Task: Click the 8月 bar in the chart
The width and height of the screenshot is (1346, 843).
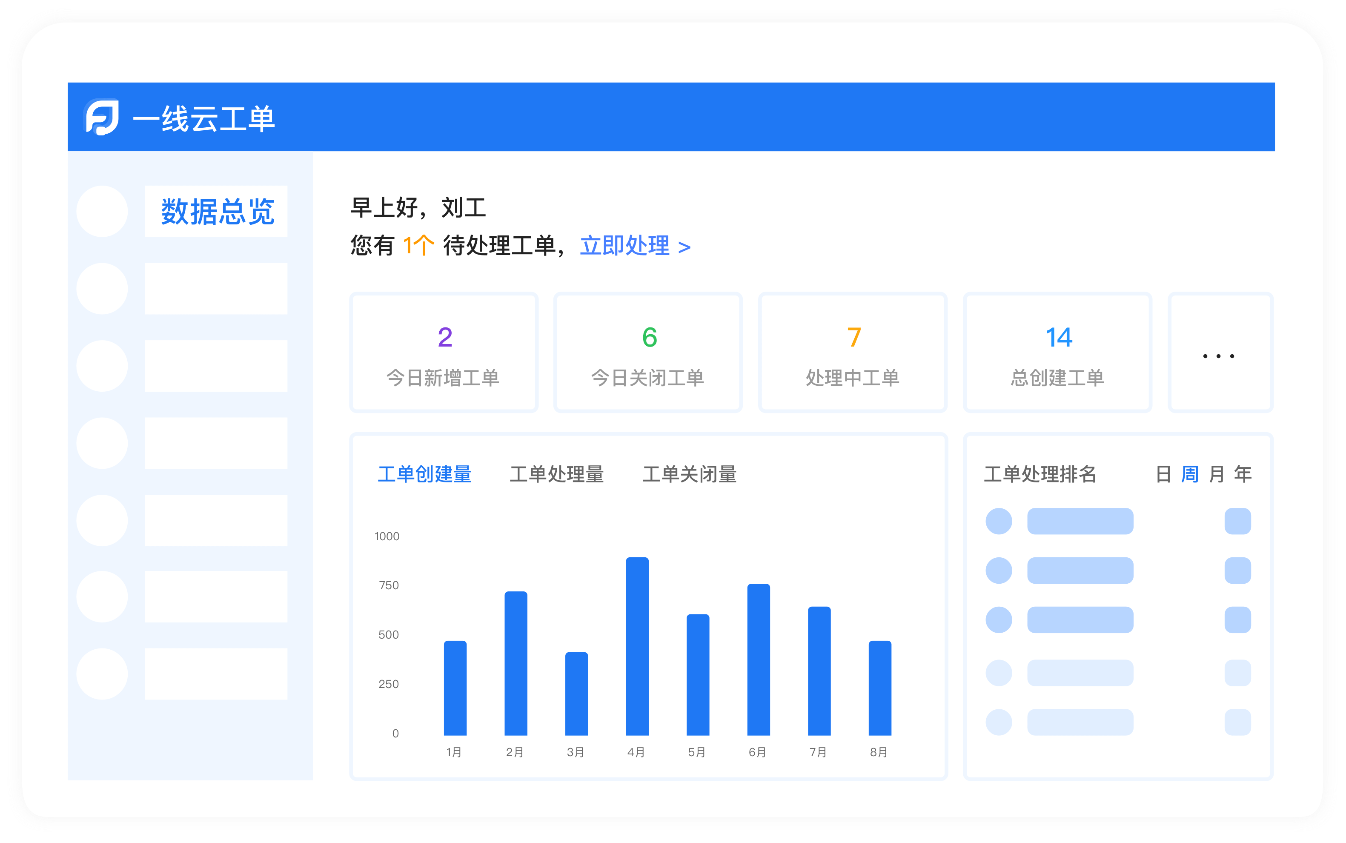Action: point(879,688)
